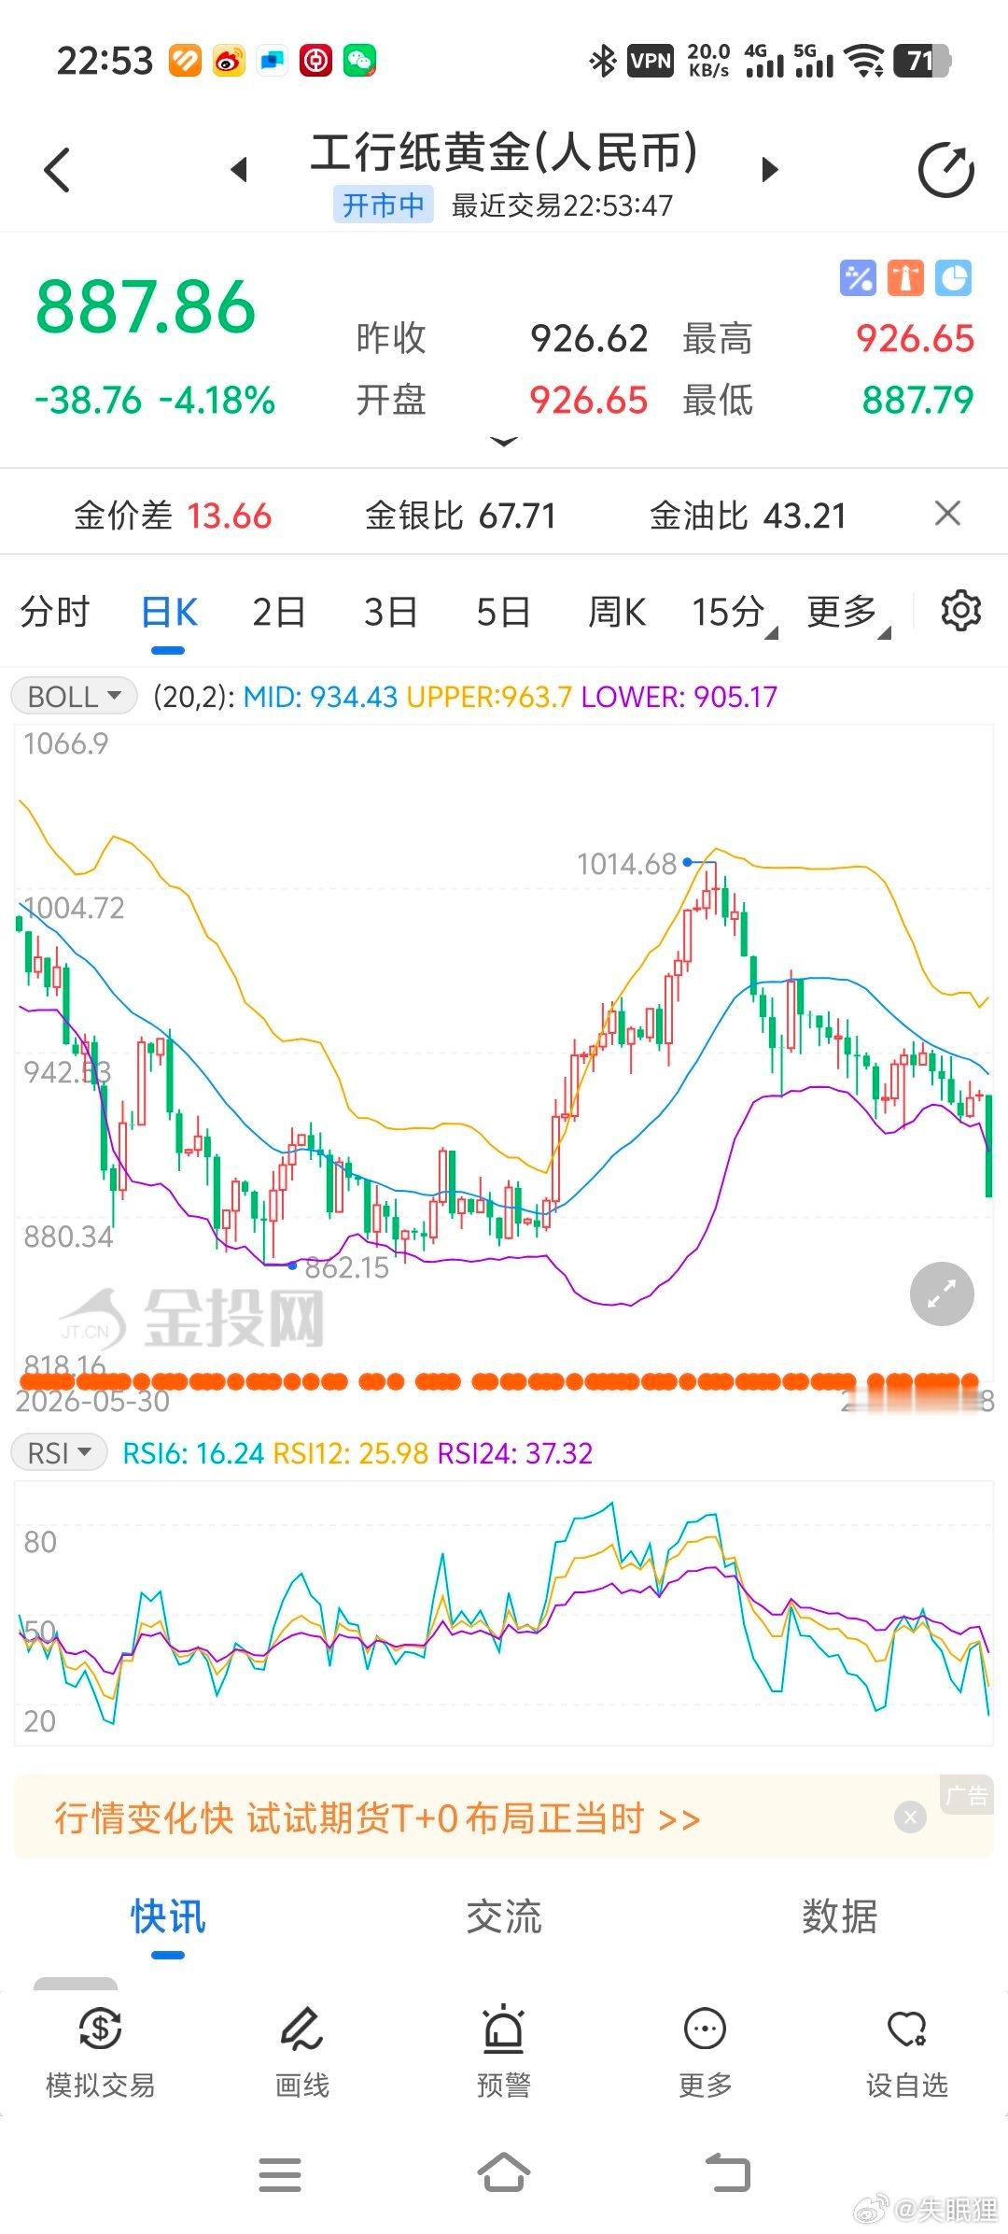Select the 5日 chart tab
This screenshot has width=1008, height=2234.
click(x=503, y=613)
